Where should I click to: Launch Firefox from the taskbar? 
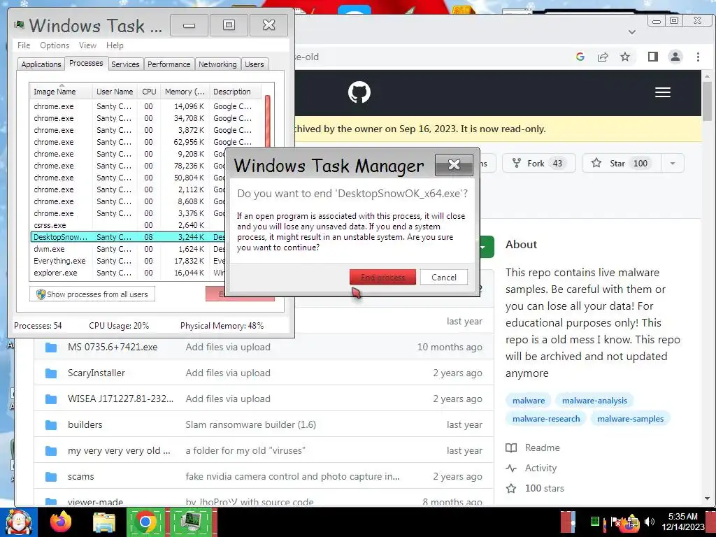coord(61,522)
